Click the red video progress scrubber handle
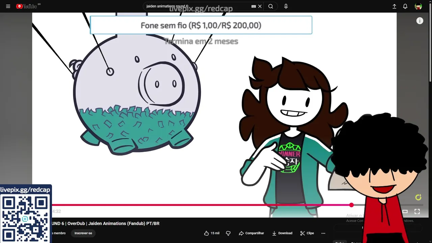432x243 pixels. click(351, 205)
